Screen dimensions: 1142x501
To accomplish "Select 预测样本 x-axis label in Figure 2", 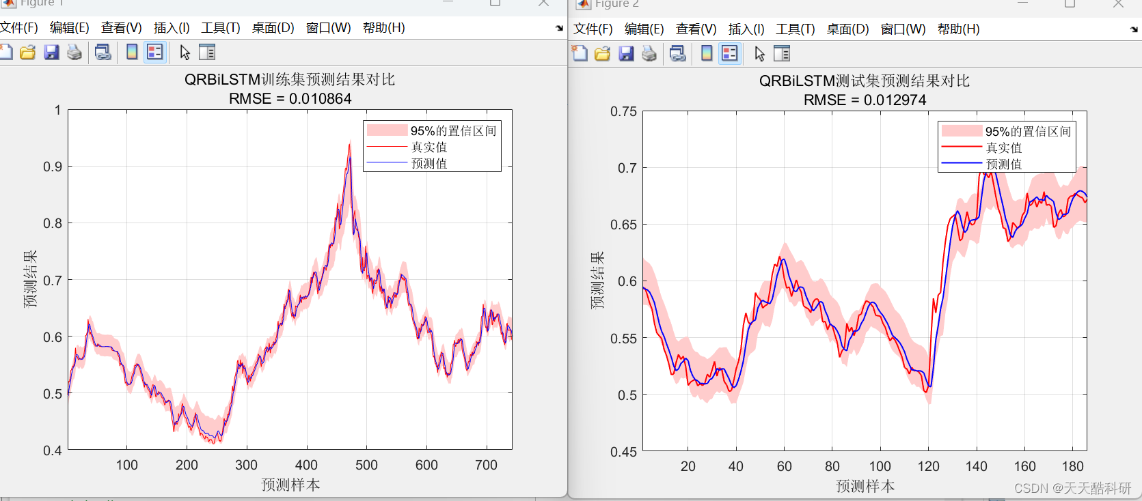I will click(865, 486).
